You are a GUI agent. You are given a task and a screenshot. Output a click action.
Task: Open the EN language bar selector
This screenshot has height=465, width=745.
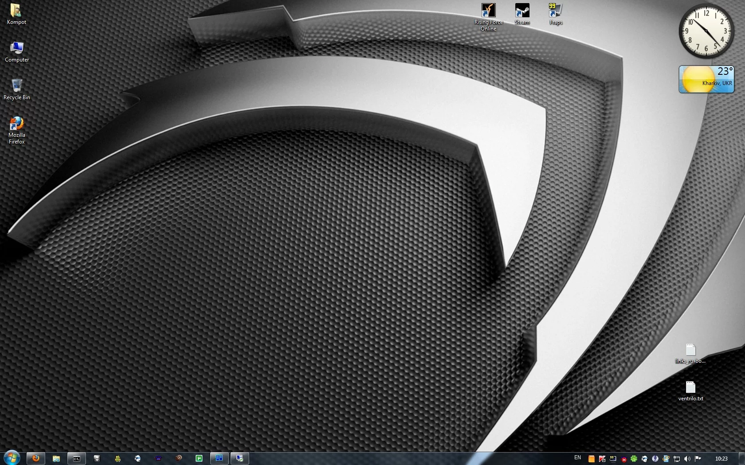point(577,458)
